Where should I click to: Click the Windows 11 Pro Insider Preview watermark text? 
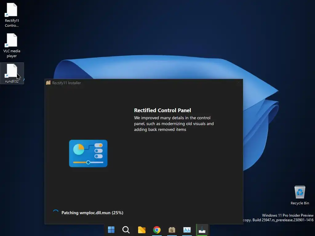(x=288, y=215)
